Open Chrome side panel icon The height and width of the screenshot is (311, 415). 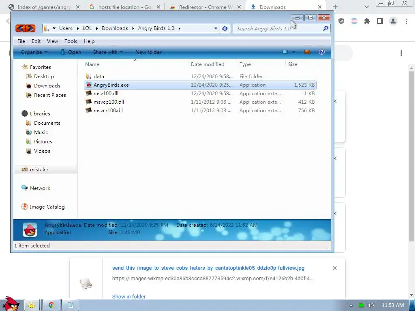tap(380, 21)
